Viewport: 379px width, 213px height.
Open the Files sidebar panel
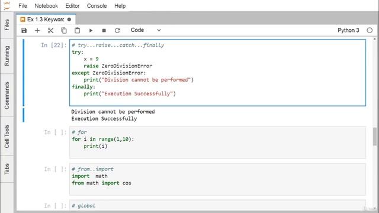[x=7, y=25]
